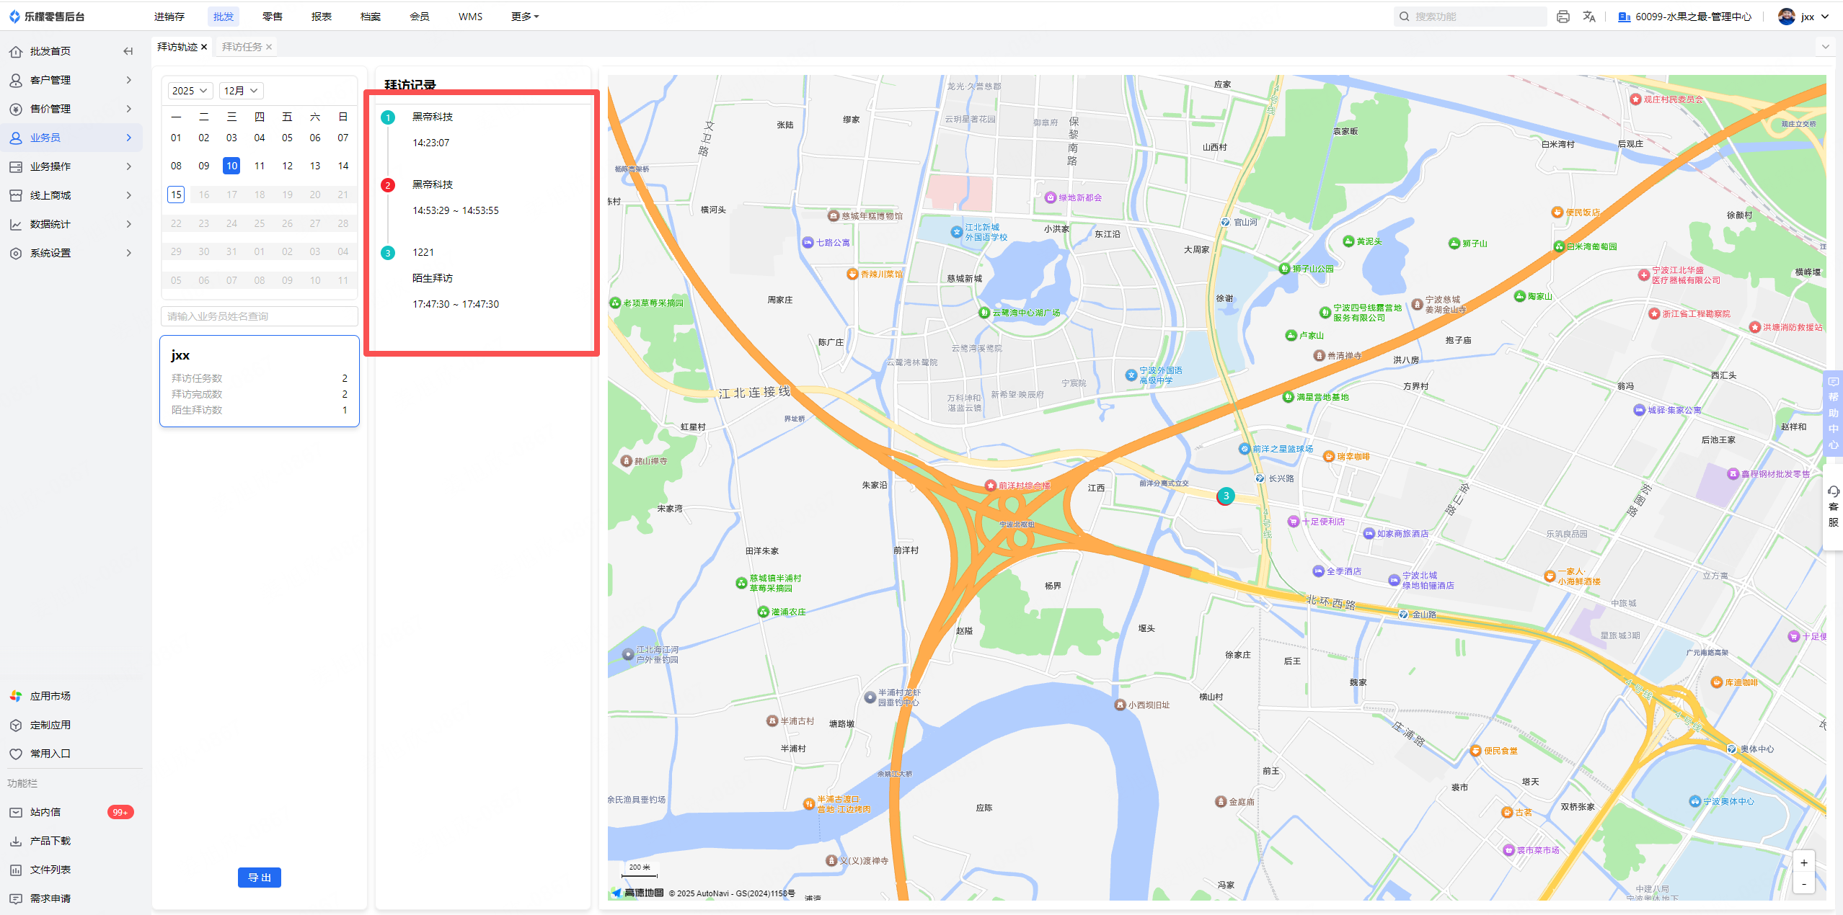Open the 零售 top menu item
Viewport: 1843px width, 915px height.
click(272, 17)
